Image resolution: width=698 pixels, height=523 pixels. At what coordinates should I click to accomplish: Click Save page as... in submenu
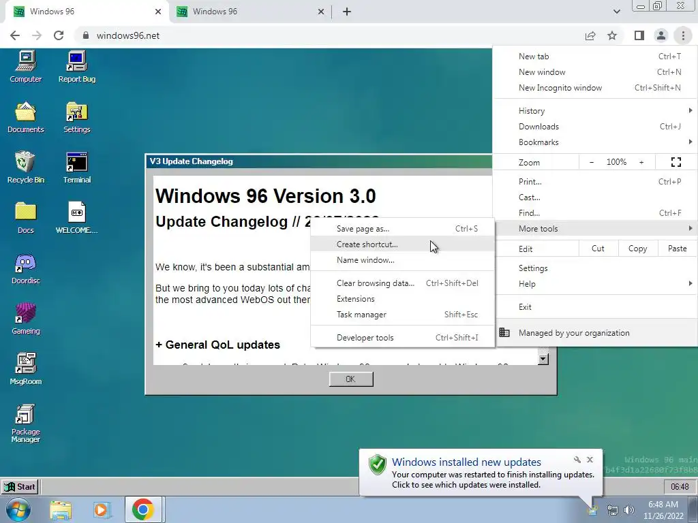(402, 229)
